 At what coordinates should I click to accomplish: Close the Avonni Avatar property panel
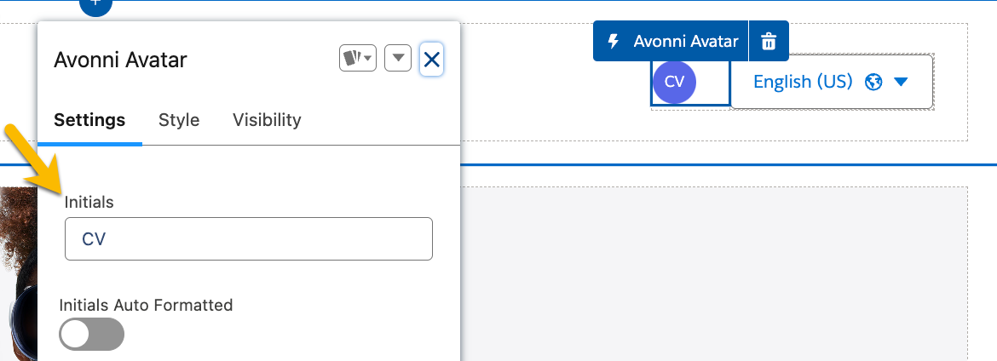click(x=431, y=60)
